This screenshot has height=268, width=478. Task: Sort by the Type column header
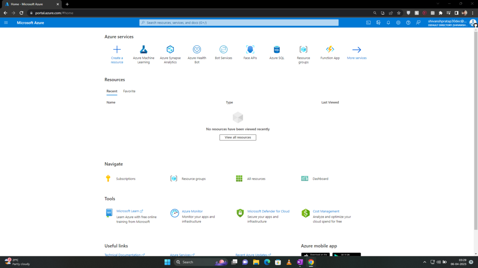point(229,102)
